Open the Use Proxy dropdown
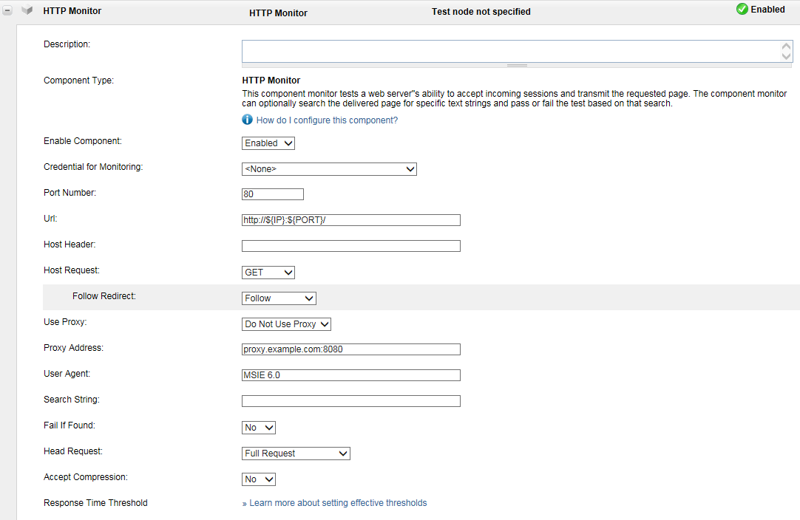The height and width of the screenshot is (520, 800). 286,324
